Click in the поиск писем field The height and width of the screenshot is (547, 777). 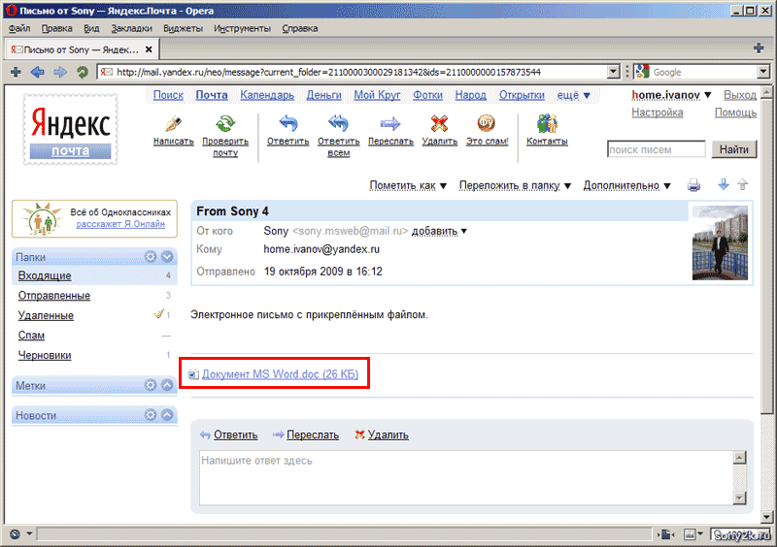point(657,149)
